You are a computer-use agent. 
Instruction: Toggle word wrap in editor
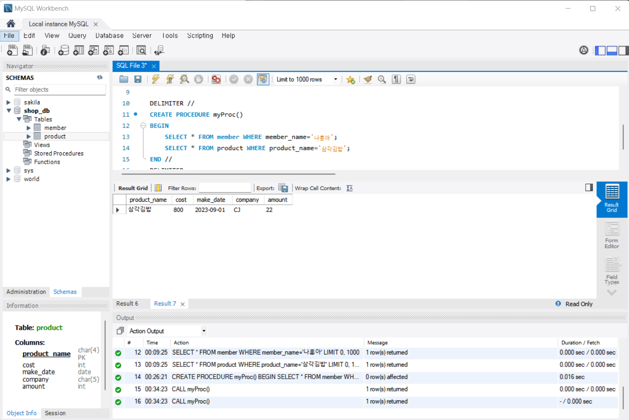(x=411, y=79)
